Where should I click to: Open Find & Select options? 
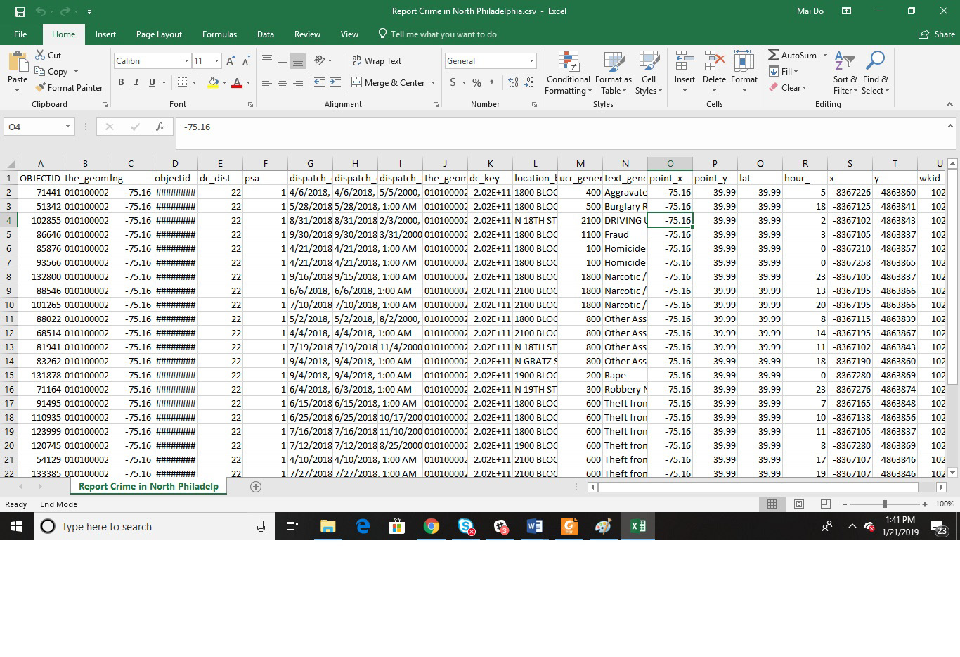tap(875, 72)
